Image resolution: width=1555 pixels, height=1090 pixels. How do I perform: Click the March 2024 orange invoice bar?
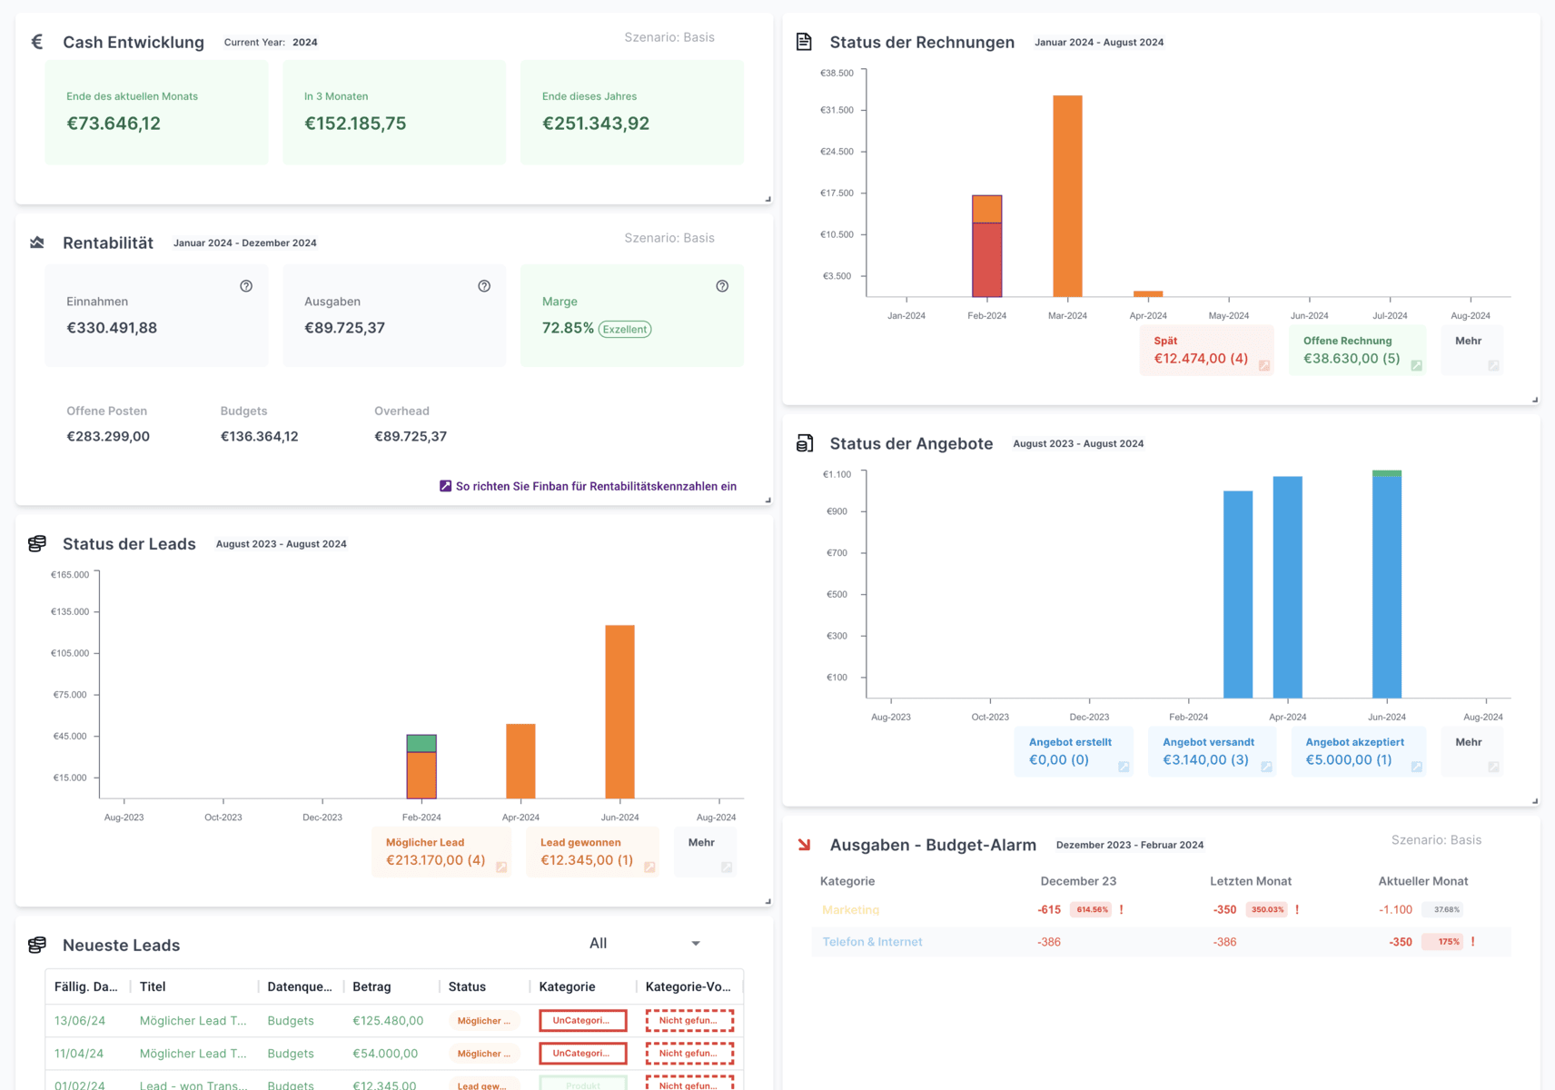pos(1067,195)
